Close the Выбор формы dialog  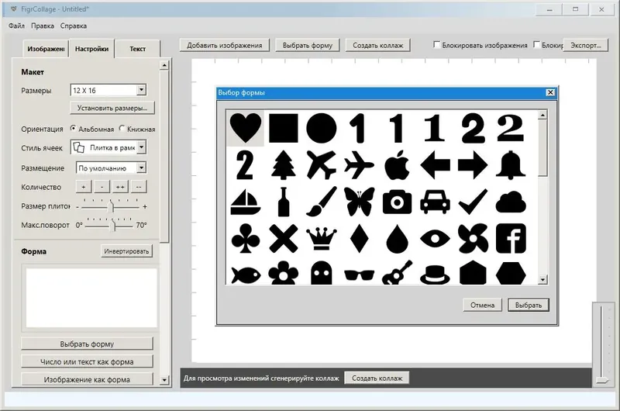[x=550, y=92]
